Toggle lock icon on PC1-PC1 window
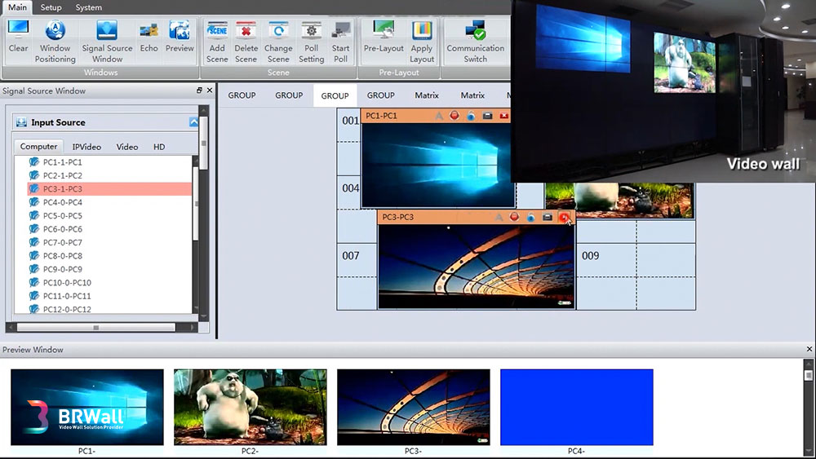816x459 pixels. coord(471,116)
